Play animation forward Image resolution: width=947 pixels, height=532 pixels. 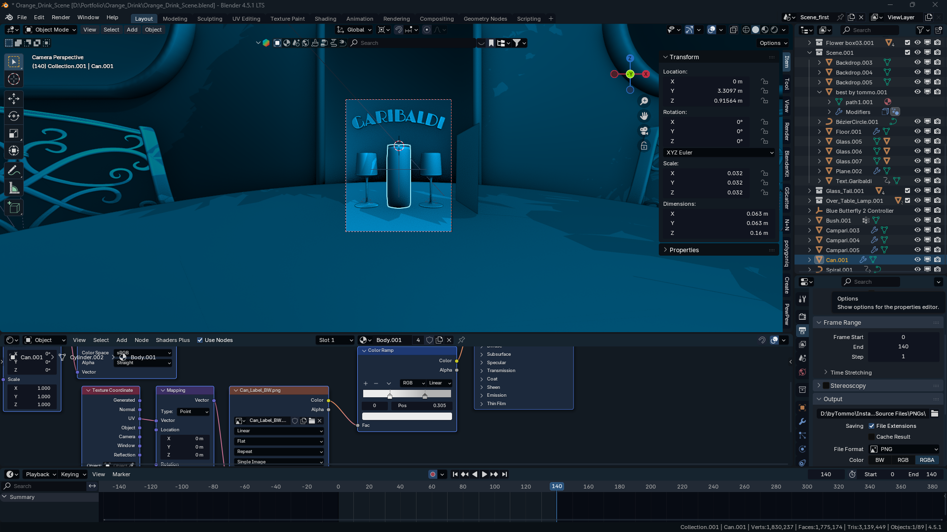[484, 474]
